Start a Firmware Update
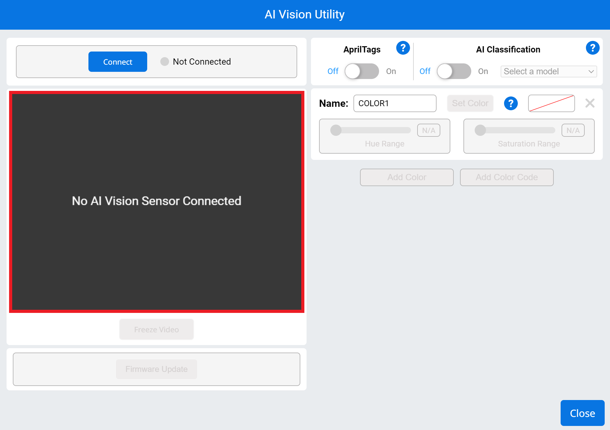The height and width of the screenshot is (430, 610). [x=156, y=369]
